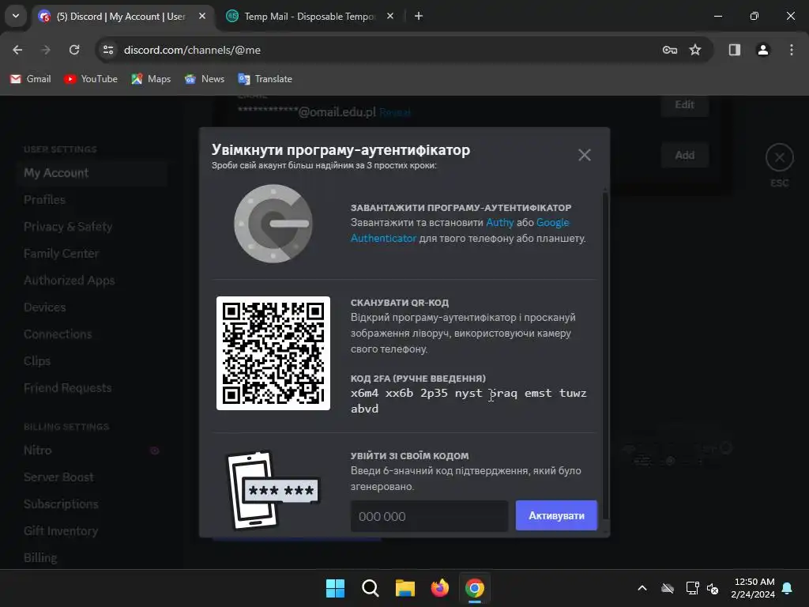Close the authenticator setup dialog
809x607 pixels.
click(x=584, y=155)
